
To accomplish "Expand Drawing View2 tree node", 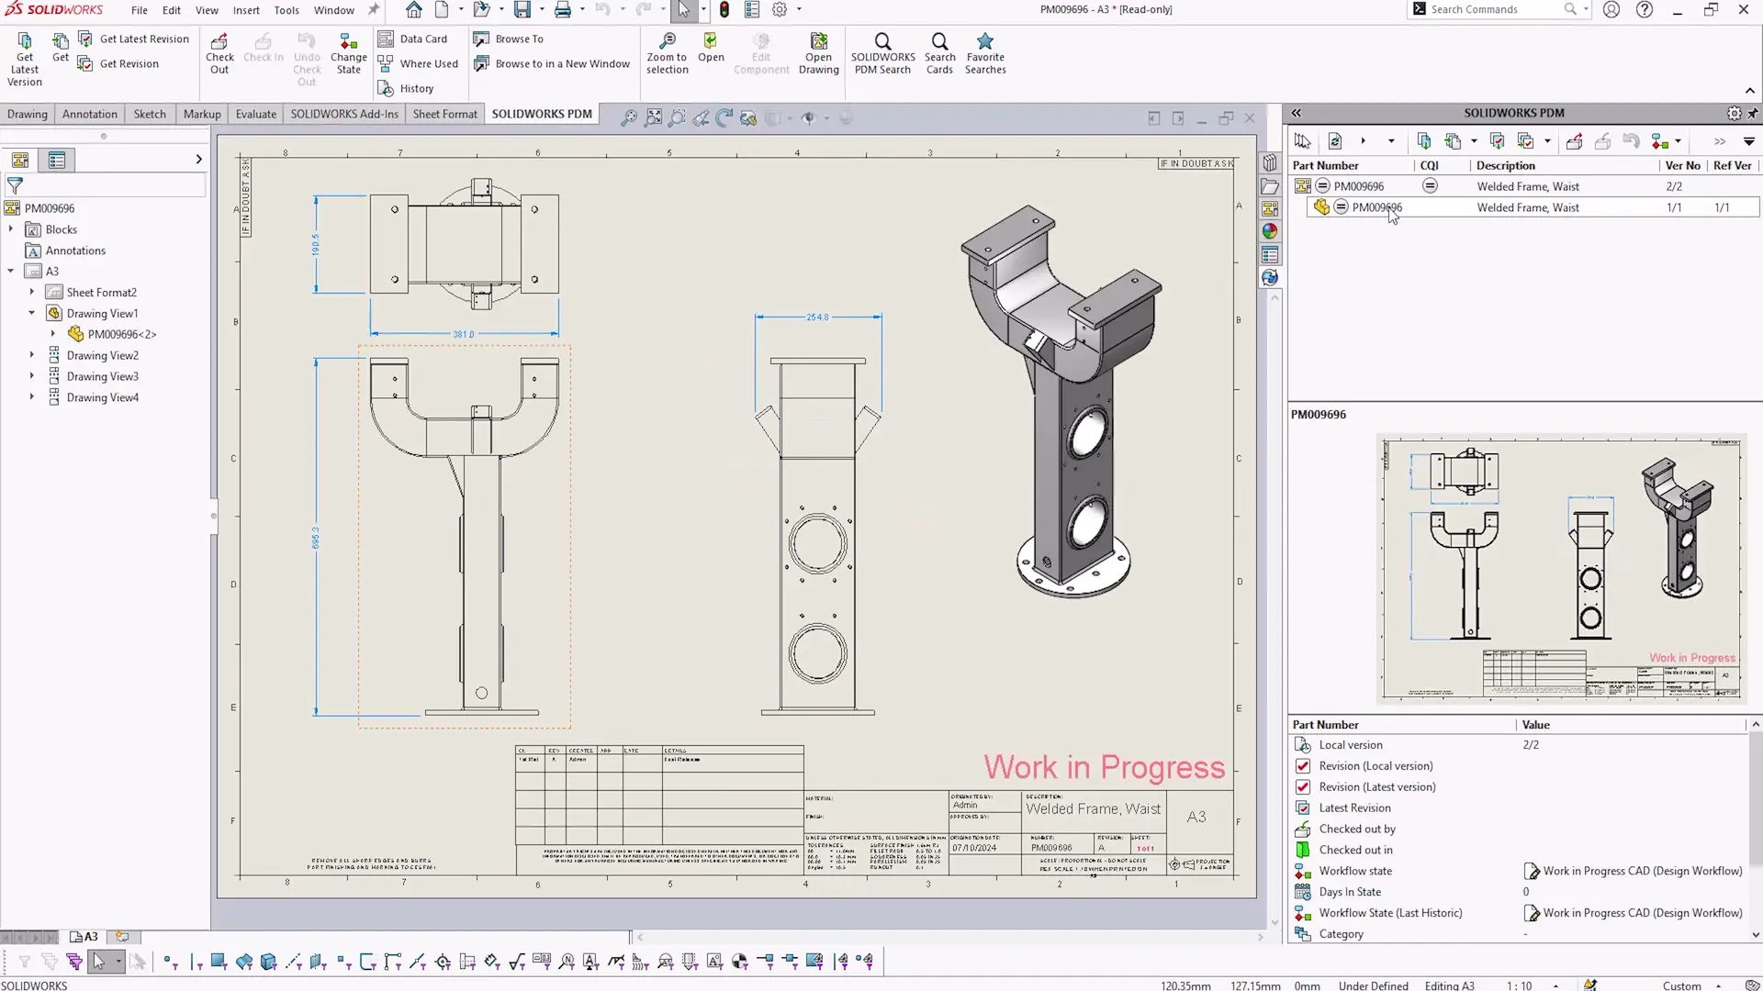I will 32,355.
